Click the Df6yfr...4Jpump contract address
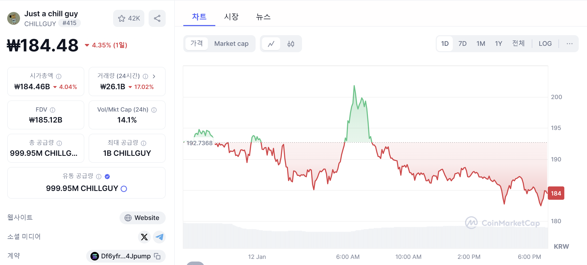The width and height of the screenshot is (587, 265). point(126,256)
